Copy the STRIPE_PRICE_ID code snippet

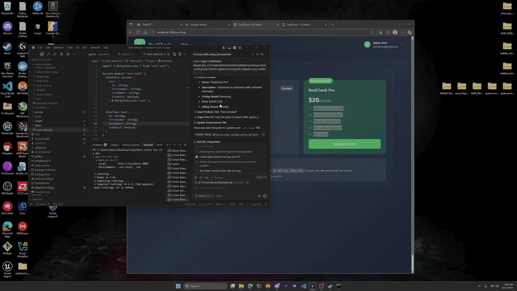coord(264,135)
